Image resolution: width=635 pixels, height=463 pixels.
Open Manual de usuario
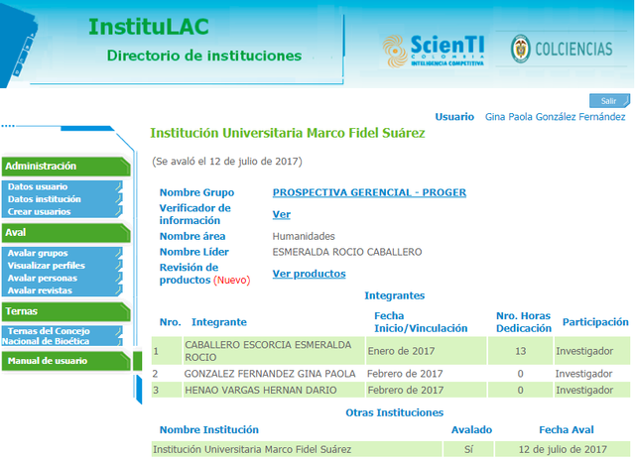tap(65, 361)
